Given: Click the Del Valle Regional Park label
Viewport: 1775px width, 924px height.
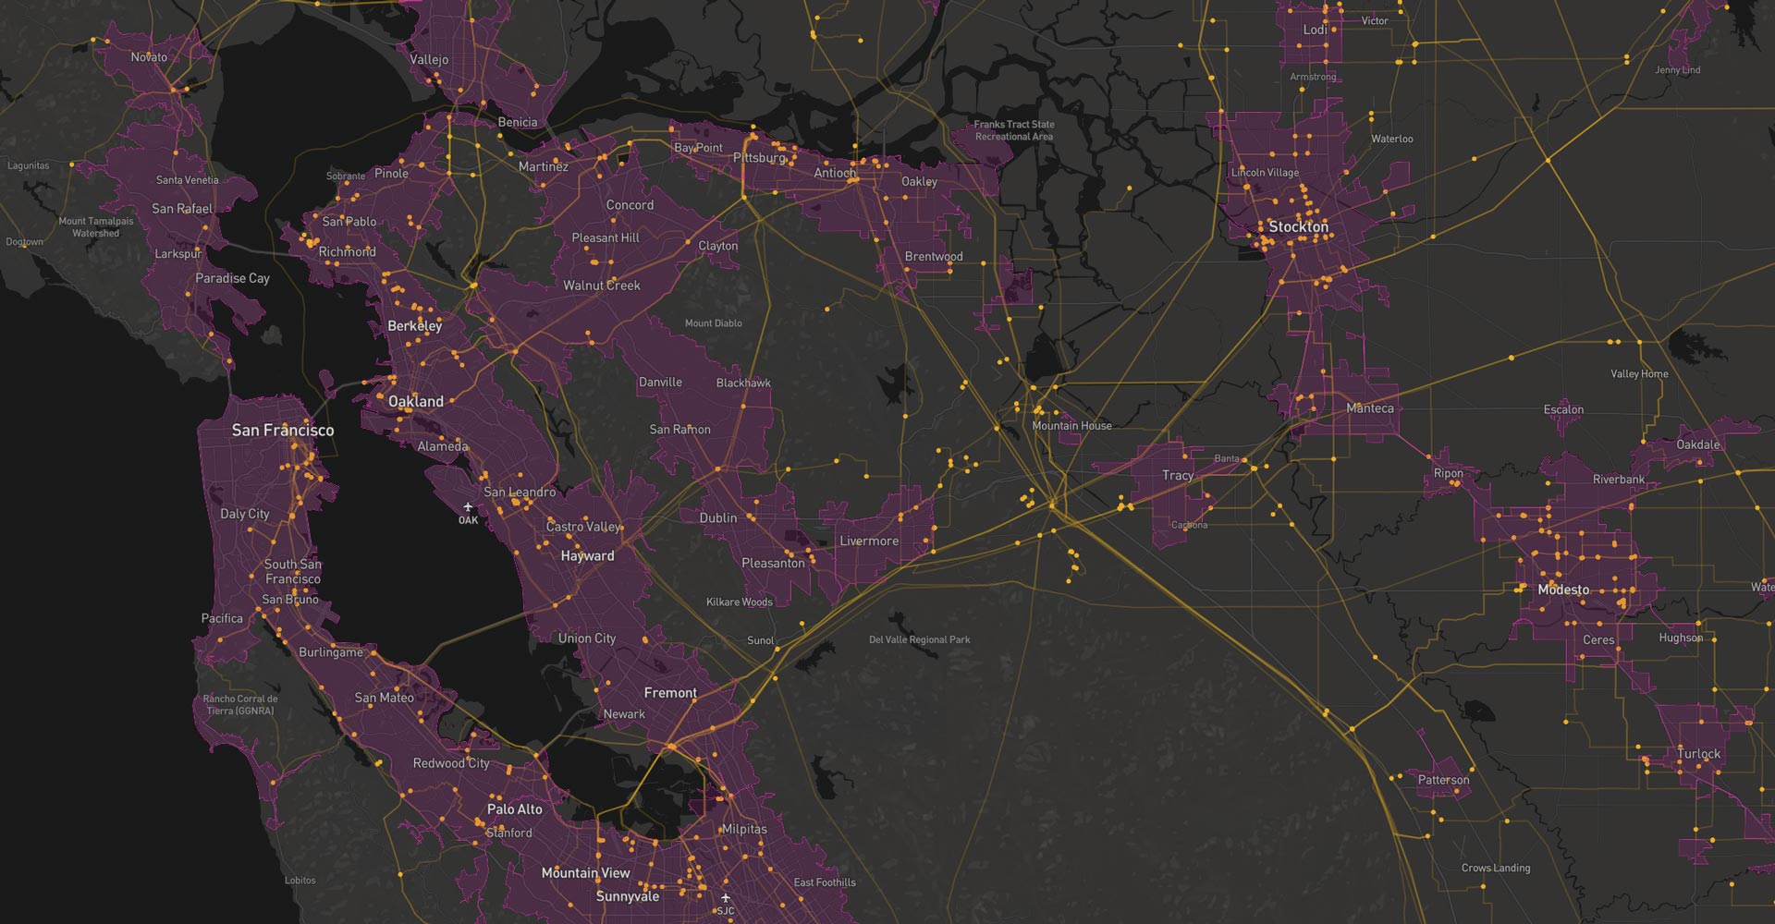Looking at the screenshot, I should pos(919,639).
